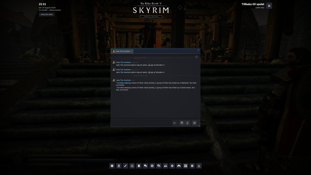Click the chat window resize grip
The width and height of the screenshot is (311, 175).
tap(199, 125)
